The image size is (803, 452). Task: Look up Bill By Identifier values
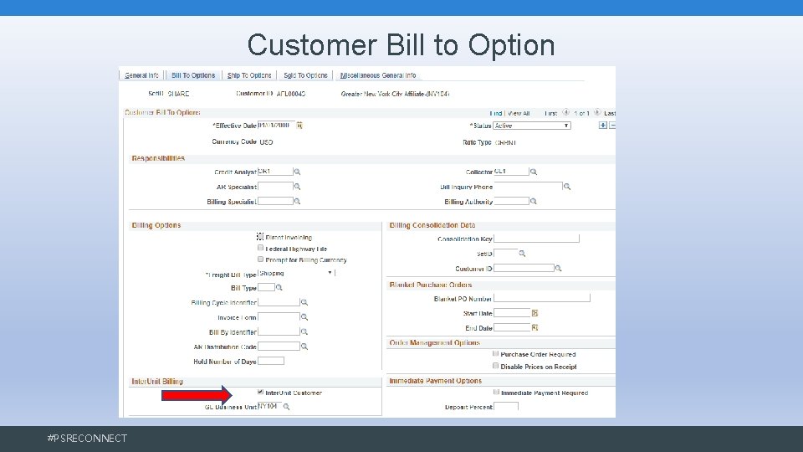pos(304,331)
